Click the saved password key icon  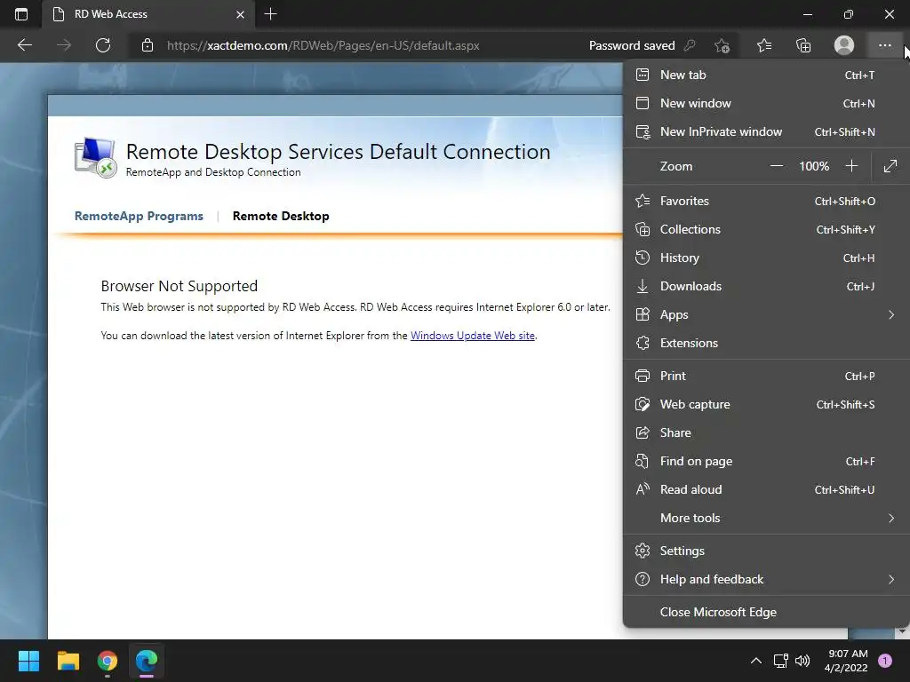(x=690, y=45)
